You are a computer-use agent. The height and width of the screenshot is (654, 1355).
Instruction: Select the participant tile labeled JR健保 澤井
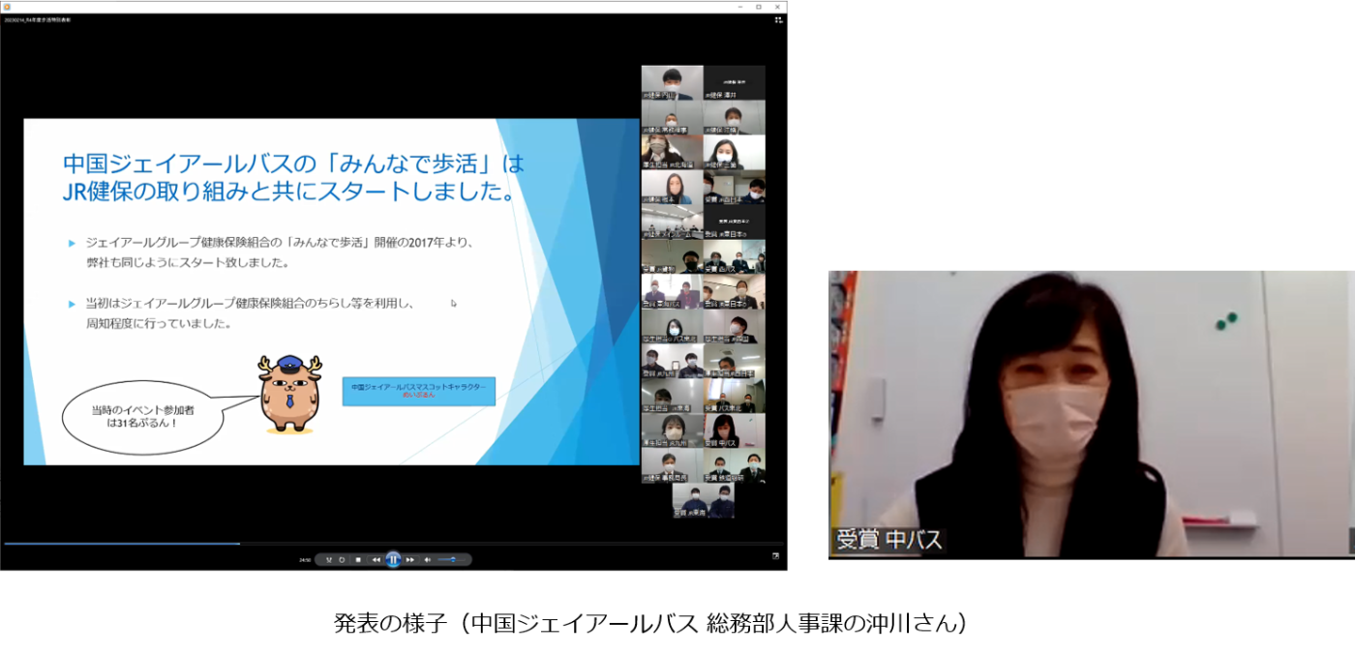[734, 82]
